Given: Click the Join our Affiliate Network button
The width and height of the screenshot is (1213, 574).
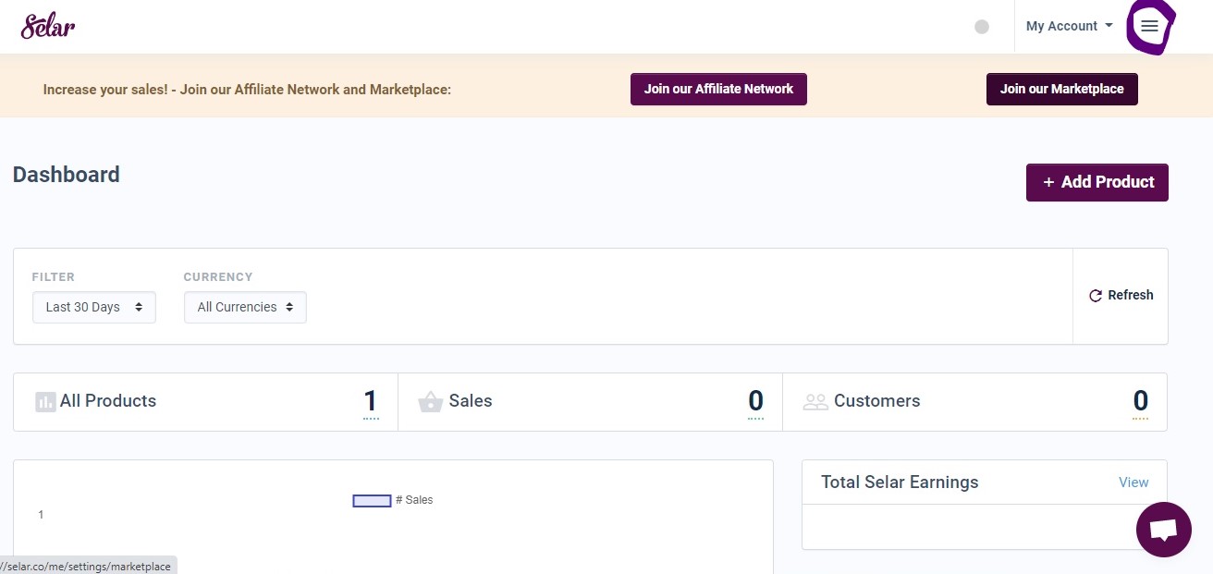Looking at the screenshot, I should tap(718, 89).
